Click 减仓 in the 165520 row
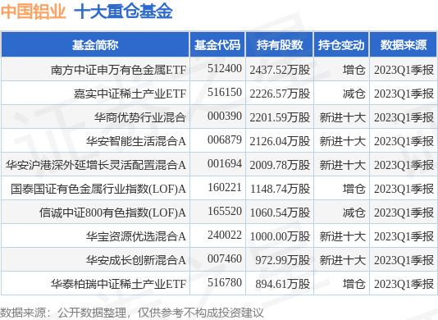Image resolution: width=438 pixels, height=320 pixels. pos(354,213)
